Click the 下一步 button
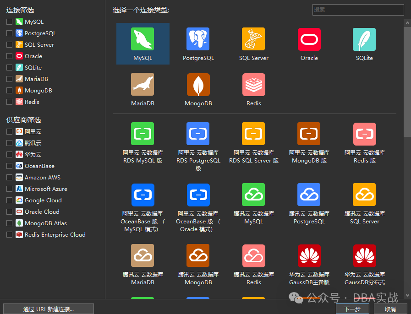411x314 pixels. [x=352, y=309]
